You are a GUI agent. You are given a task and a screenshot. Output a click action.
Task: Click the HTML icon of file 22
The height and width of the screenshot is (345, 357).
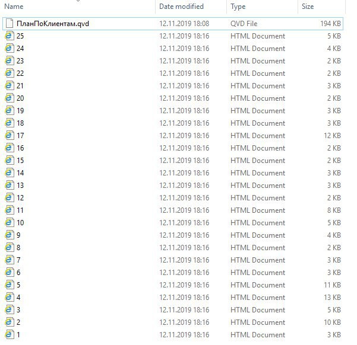[x=10, y=73]
